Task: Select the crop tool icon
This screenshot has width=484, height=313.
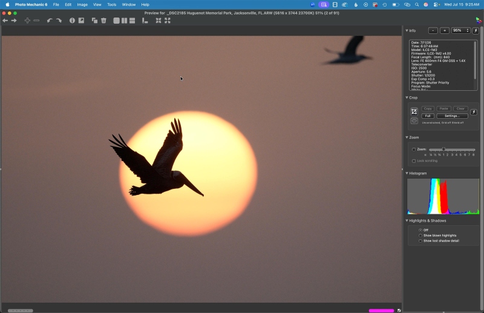Action: click(x=414, y=111)
